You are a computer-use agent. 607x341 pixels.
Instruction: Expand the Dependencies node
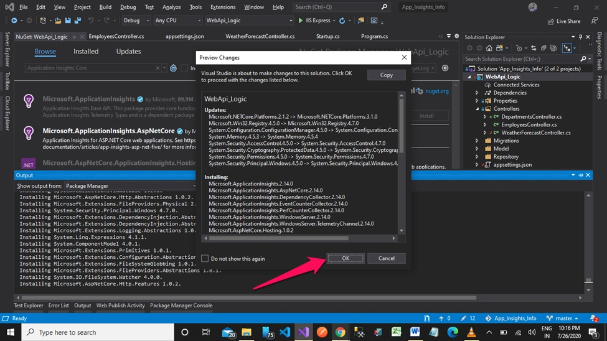(477, 93)
